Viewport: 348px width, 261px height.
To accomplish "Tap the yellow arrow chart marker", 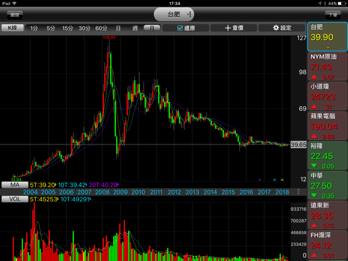I will [x=282, y=180].
